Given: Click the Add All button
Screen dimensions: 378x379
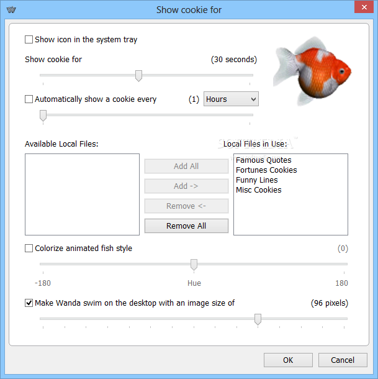Looking at the screenshot, I should coord(186,167).
